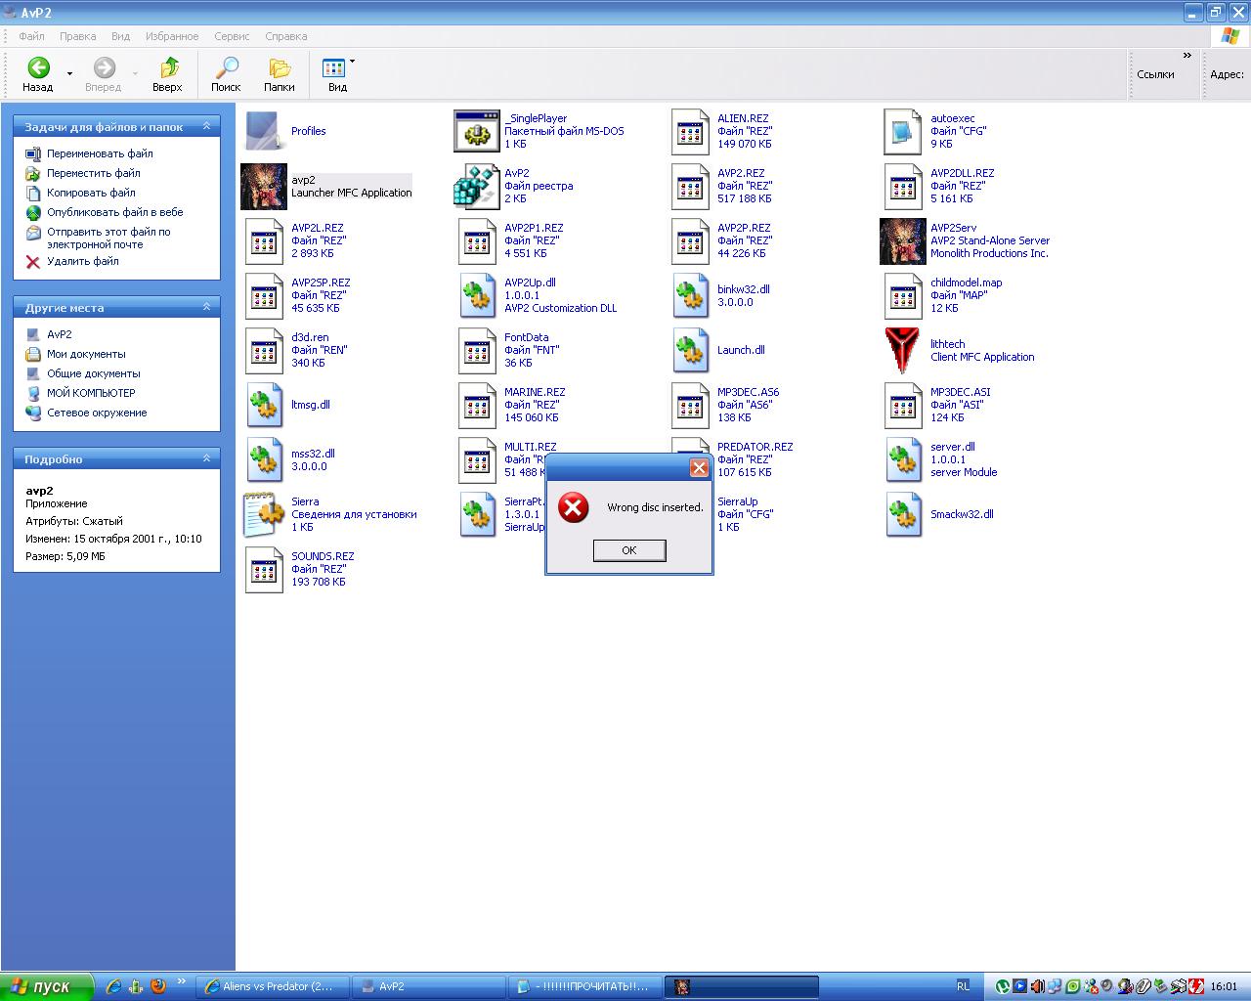This screenshot has width=1251, height=1001.
Task: Open МОЙ КОМПЬЮТЕР in Другие места
Action: click(91, 393)
